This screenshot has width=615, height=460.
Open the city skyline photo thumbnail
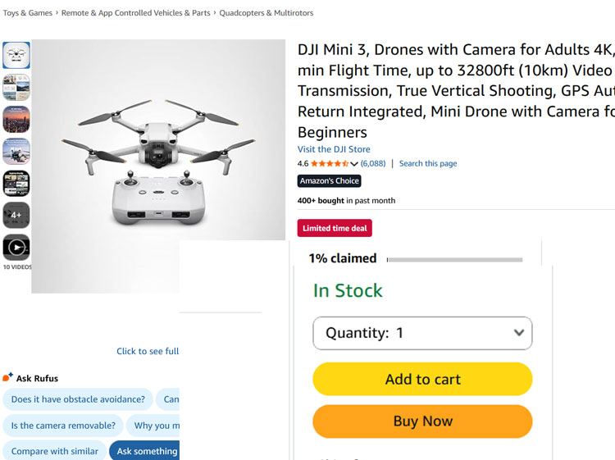[16, 119]
